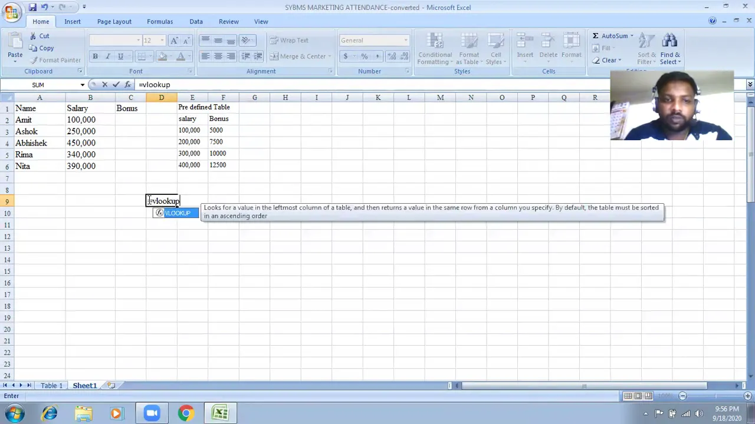Open Internet Explorer from taskbar
Screen dimensions: 755x424
50,413
